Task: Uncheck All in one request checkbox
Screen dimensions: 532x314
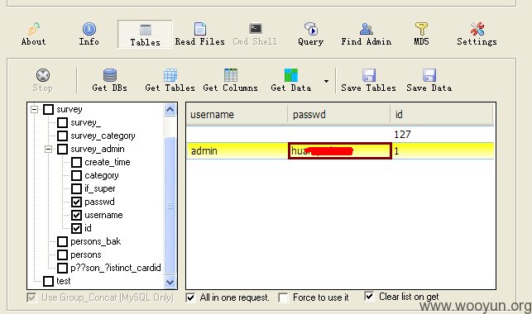Action: click(x=190, y=297)
